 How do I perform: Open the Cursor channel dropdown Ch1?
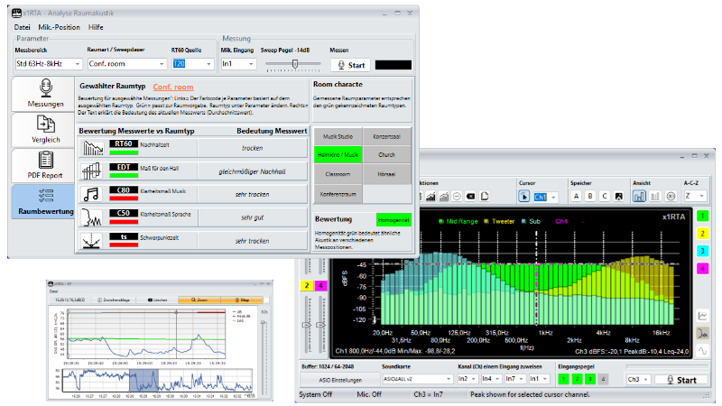546,197
